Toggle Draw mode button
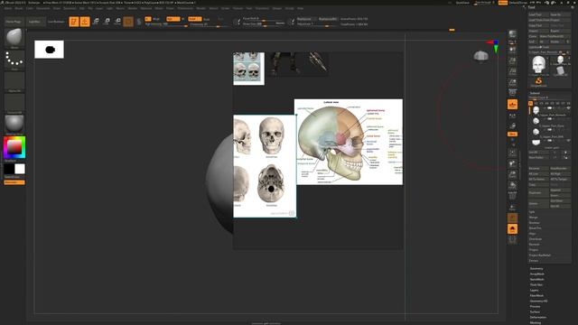578x325 pixels. pyautogui.click(x=85, y=22)
